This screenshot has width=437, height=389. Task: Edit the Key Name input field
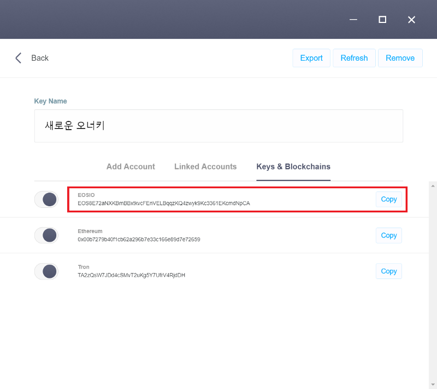pyautogui.click(x=218, y=126)
